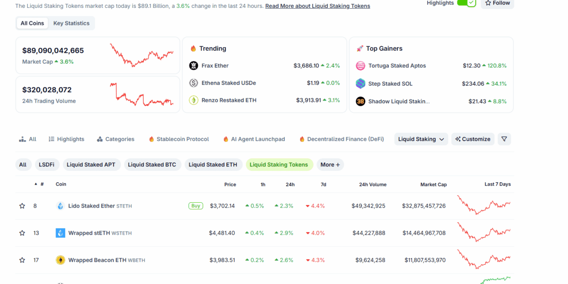
Task: Open the Market Cap sparkline chart
Action: coord(142,55)
